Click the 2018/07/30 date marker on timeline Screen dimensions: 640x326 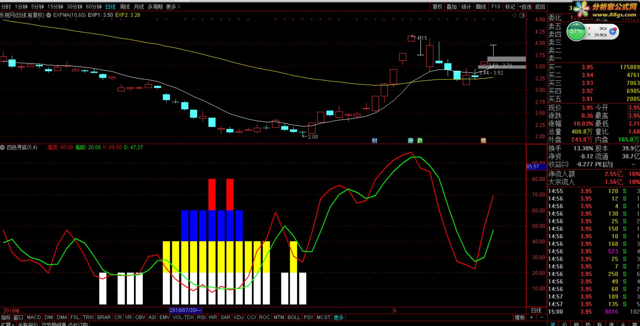[x=186, y=310]
